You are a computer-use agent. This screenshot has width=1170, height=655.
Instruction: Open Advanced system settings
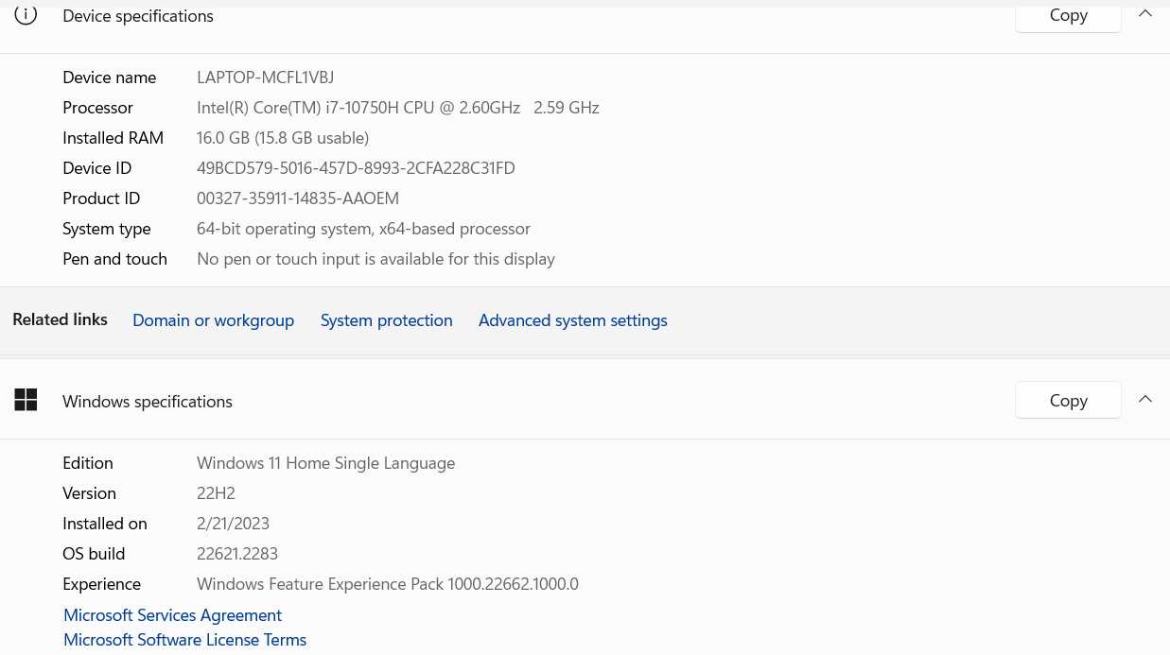pyautogui.click(x=572, y=320)
